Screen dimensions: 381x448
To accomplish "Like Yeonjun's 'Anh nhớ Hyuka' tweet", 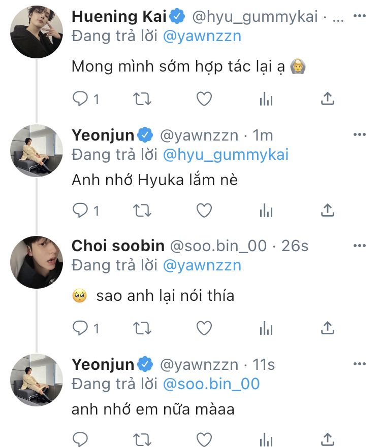I will pyautogui.click(x=204, y=210).
